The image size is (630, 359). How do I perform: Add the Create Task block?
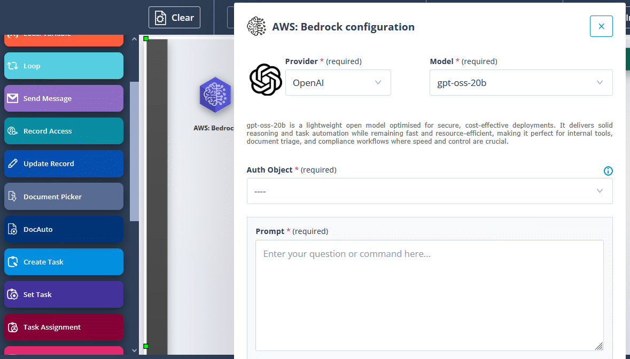(64, 262)
